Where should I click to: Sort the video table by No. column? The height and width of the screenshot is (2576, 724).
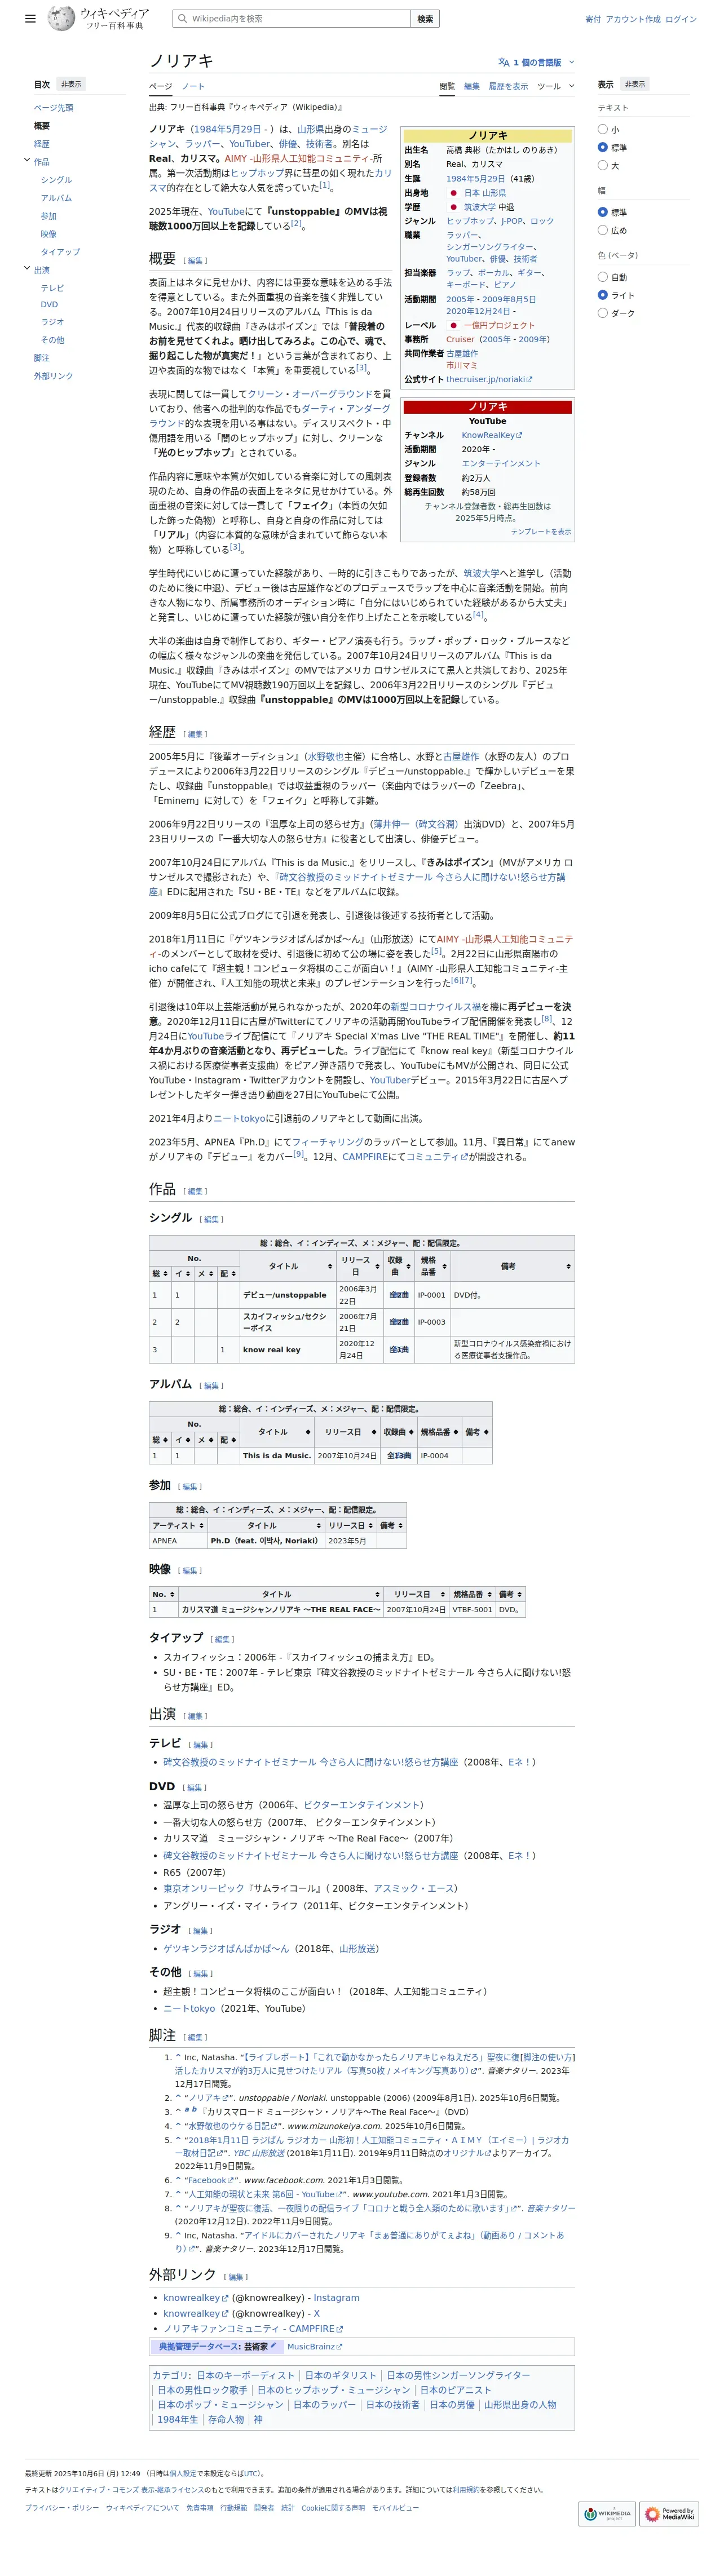point(172,1595)
